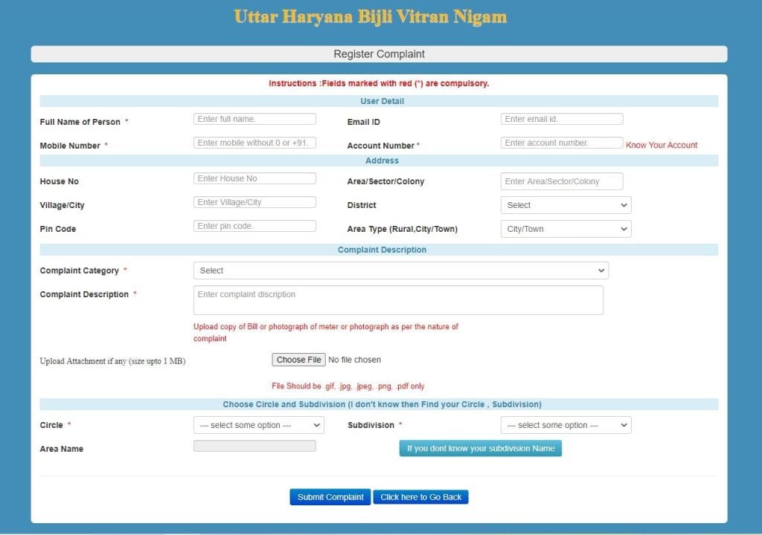
Task: Click the button if you dont know subdivision name
Action: tap(480, 448)
